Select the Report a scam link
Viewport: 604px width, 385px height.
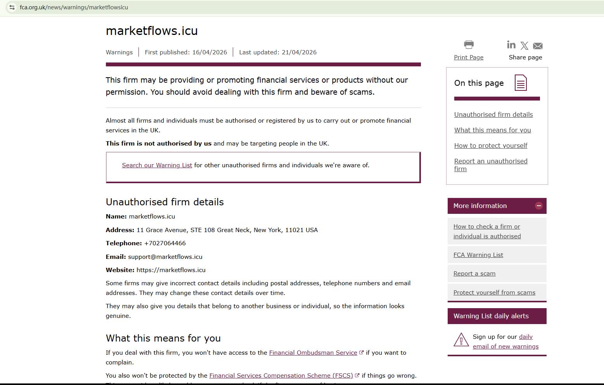[x=474, y=274]
